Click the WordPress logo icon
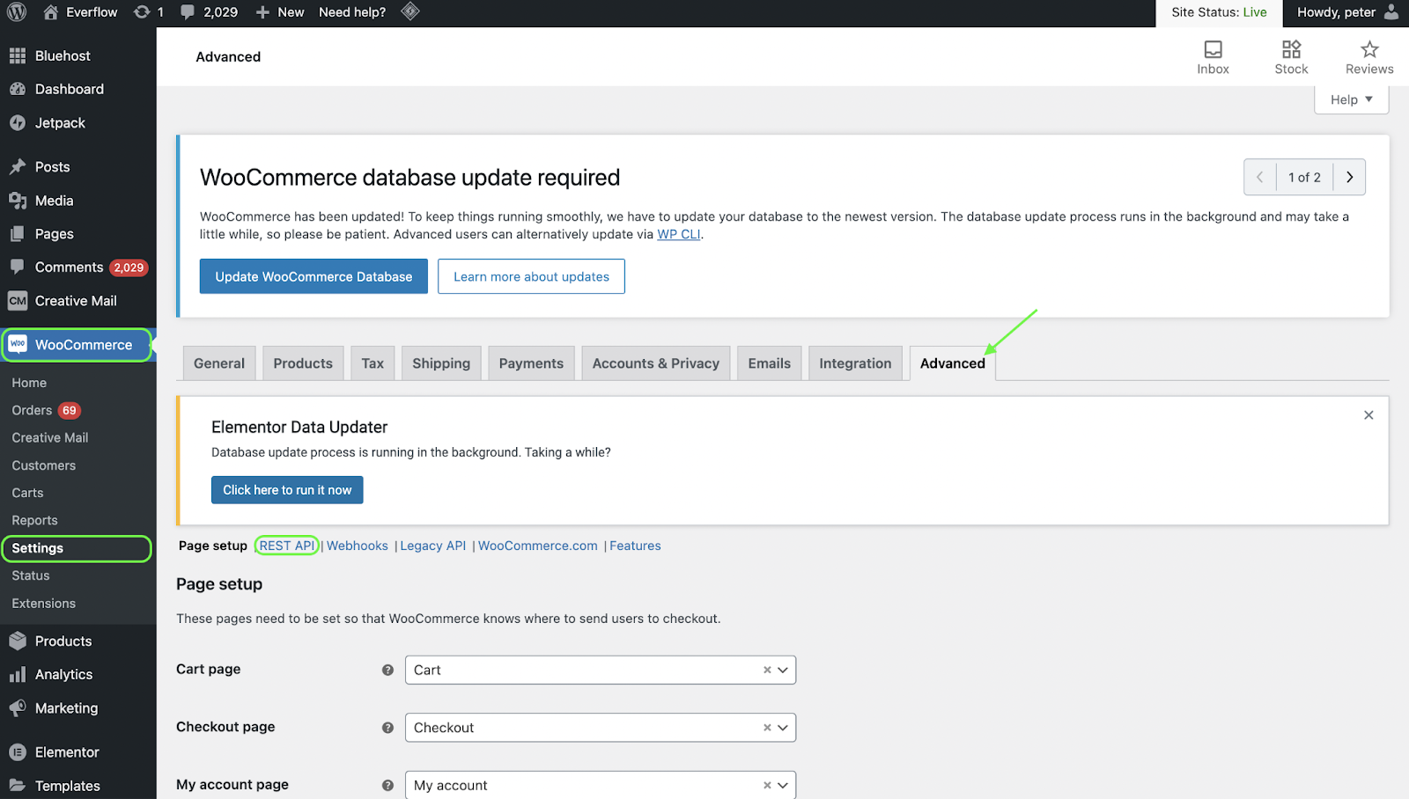The height and width of the screenshot is (799, 1409). pos(17,12)
